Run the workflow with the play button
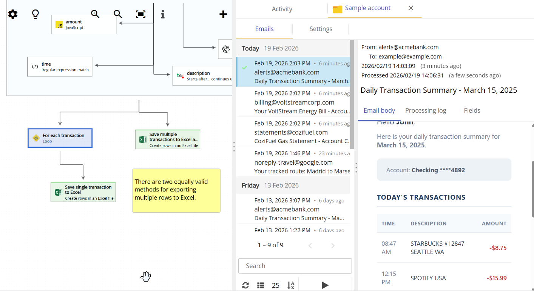 [x=325, y=285]
